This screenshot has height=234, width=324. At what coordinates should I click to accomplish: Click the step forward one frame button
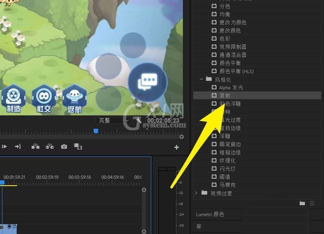pos(4,147)
